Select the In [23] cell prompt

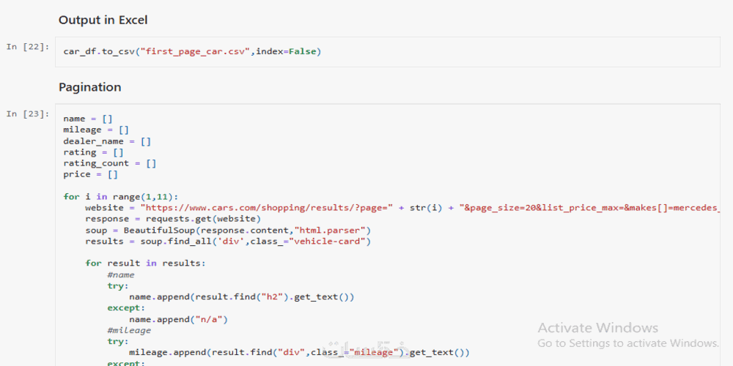coord(28,113)
